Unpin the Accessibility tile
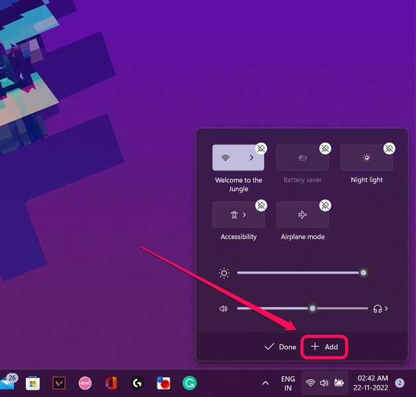The height and width of the screenshot is (397, 416). 261,205
